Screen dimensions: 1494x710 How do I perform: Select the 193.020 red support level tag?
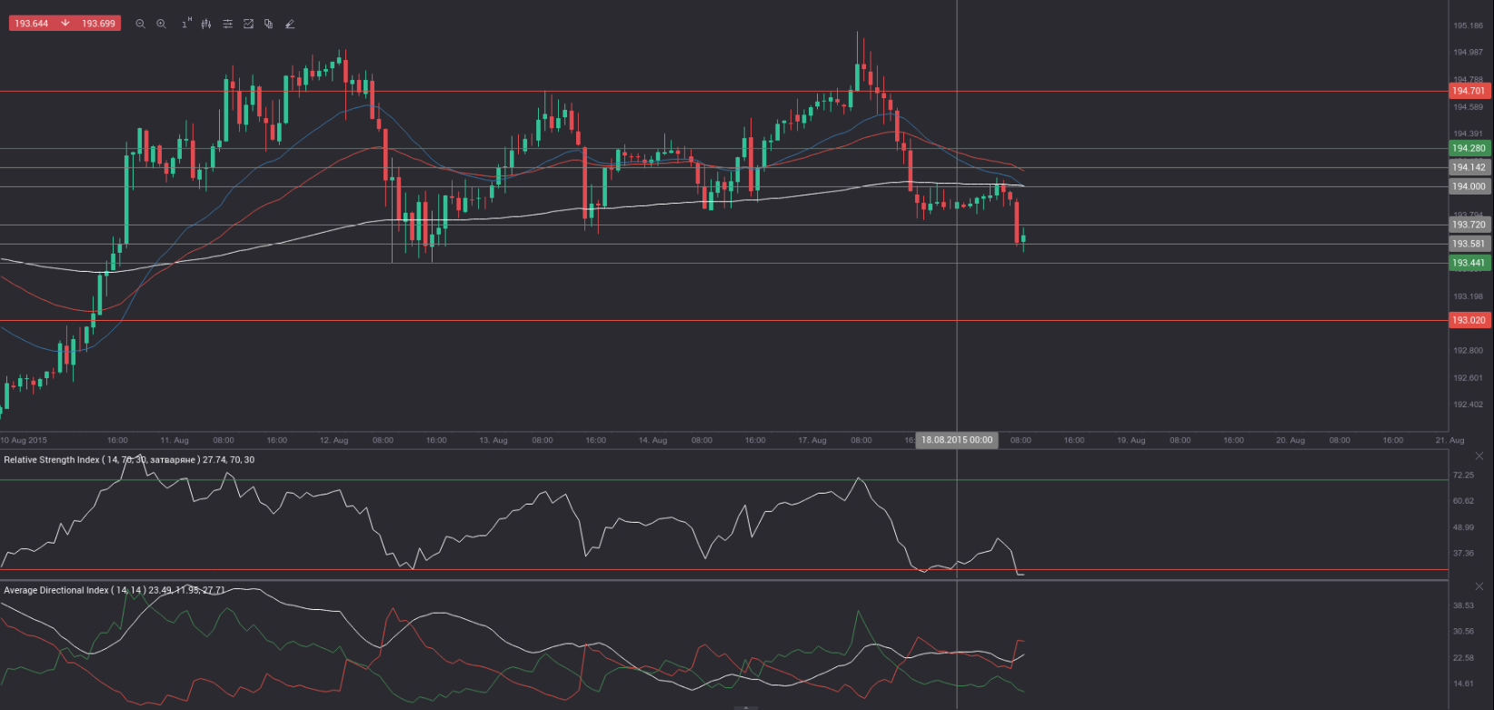click(x=1468, y=320)
